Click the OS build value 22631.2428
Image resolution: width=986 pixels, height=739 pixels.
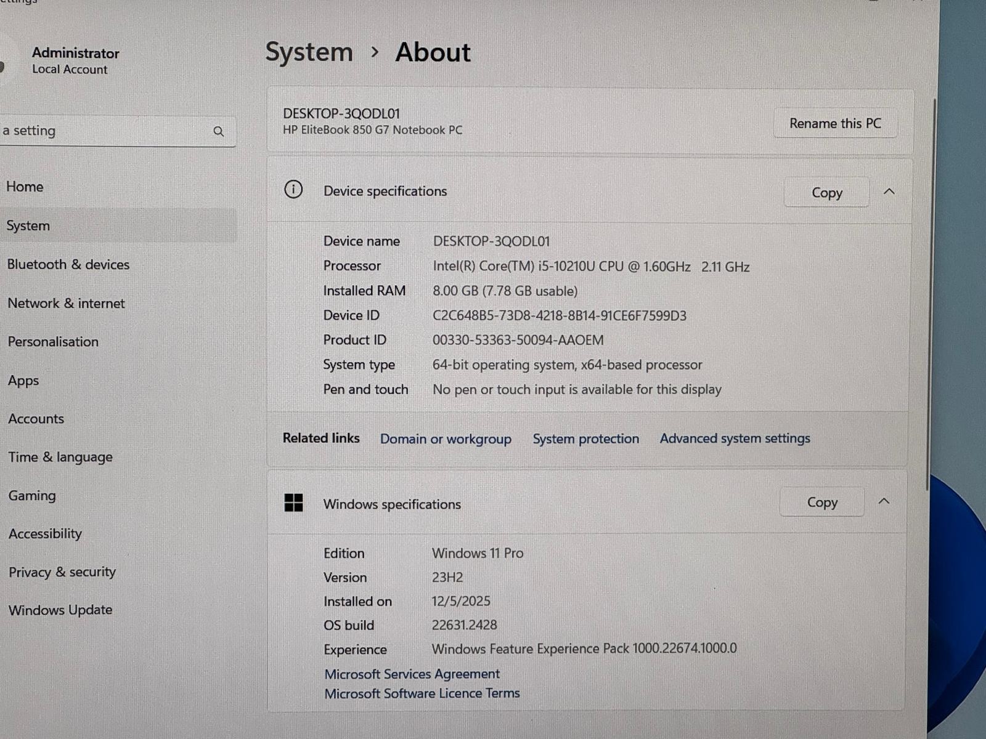pyautogui.click(x=464, y=625)
